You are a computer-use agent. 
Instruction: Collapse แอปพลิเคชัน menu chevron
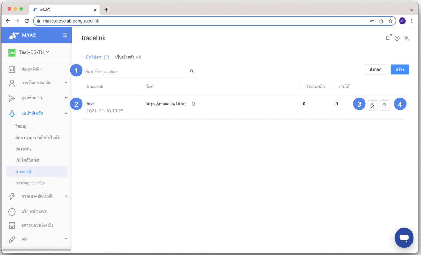(66, 113)
